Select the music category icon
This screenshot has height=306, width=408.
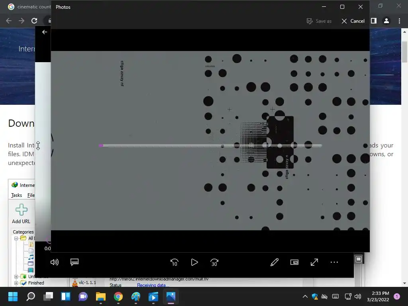point(31,257)
